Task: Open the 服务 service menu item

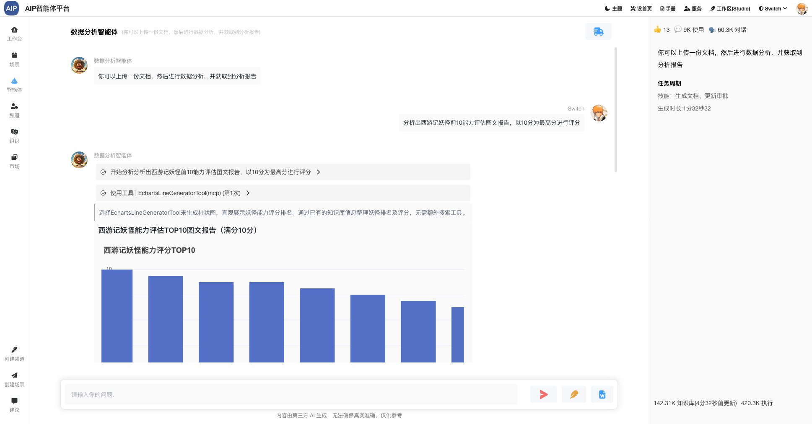Action: point(693,8)
